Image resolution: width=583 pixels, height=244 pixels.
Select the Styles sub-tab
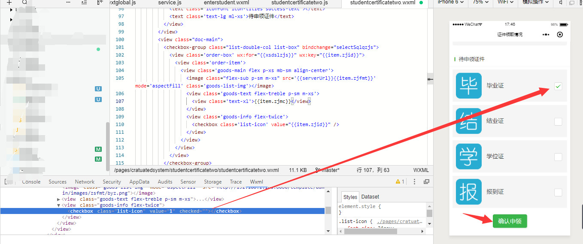(350, 197)
